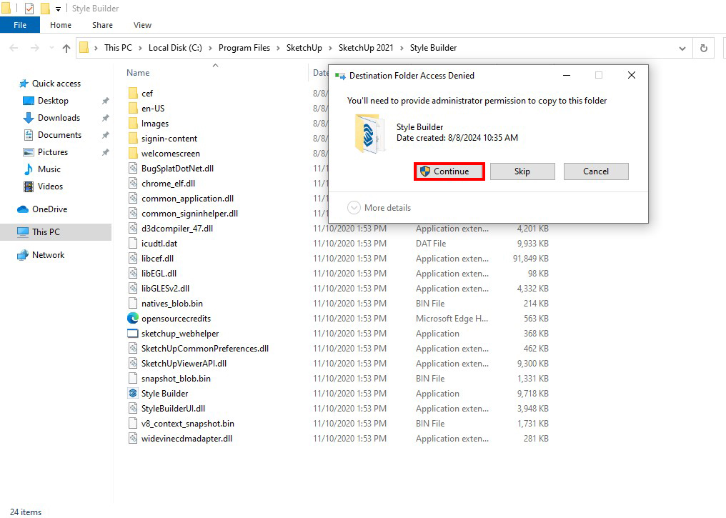Screen dimensions: 726x518
Task: Click the sketchup_webhelper application icon
Action: coord(133,334)
